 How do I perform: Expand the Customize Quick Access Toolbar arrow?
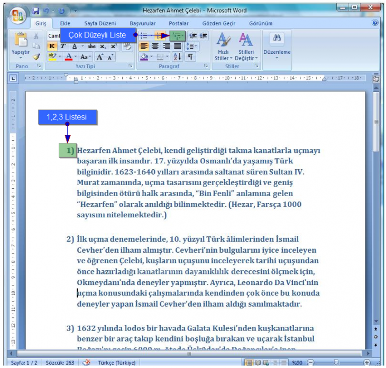coord(76,11)
